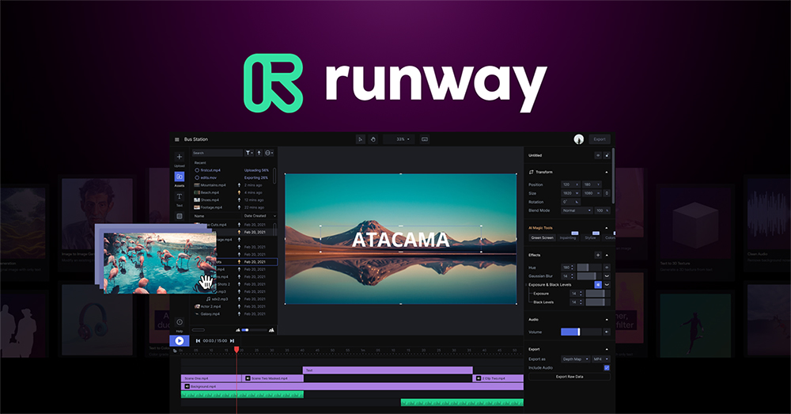The image size is (791, 414).
Task: Adjust the thumbnail size slider in assets
Action: [255, 330]
